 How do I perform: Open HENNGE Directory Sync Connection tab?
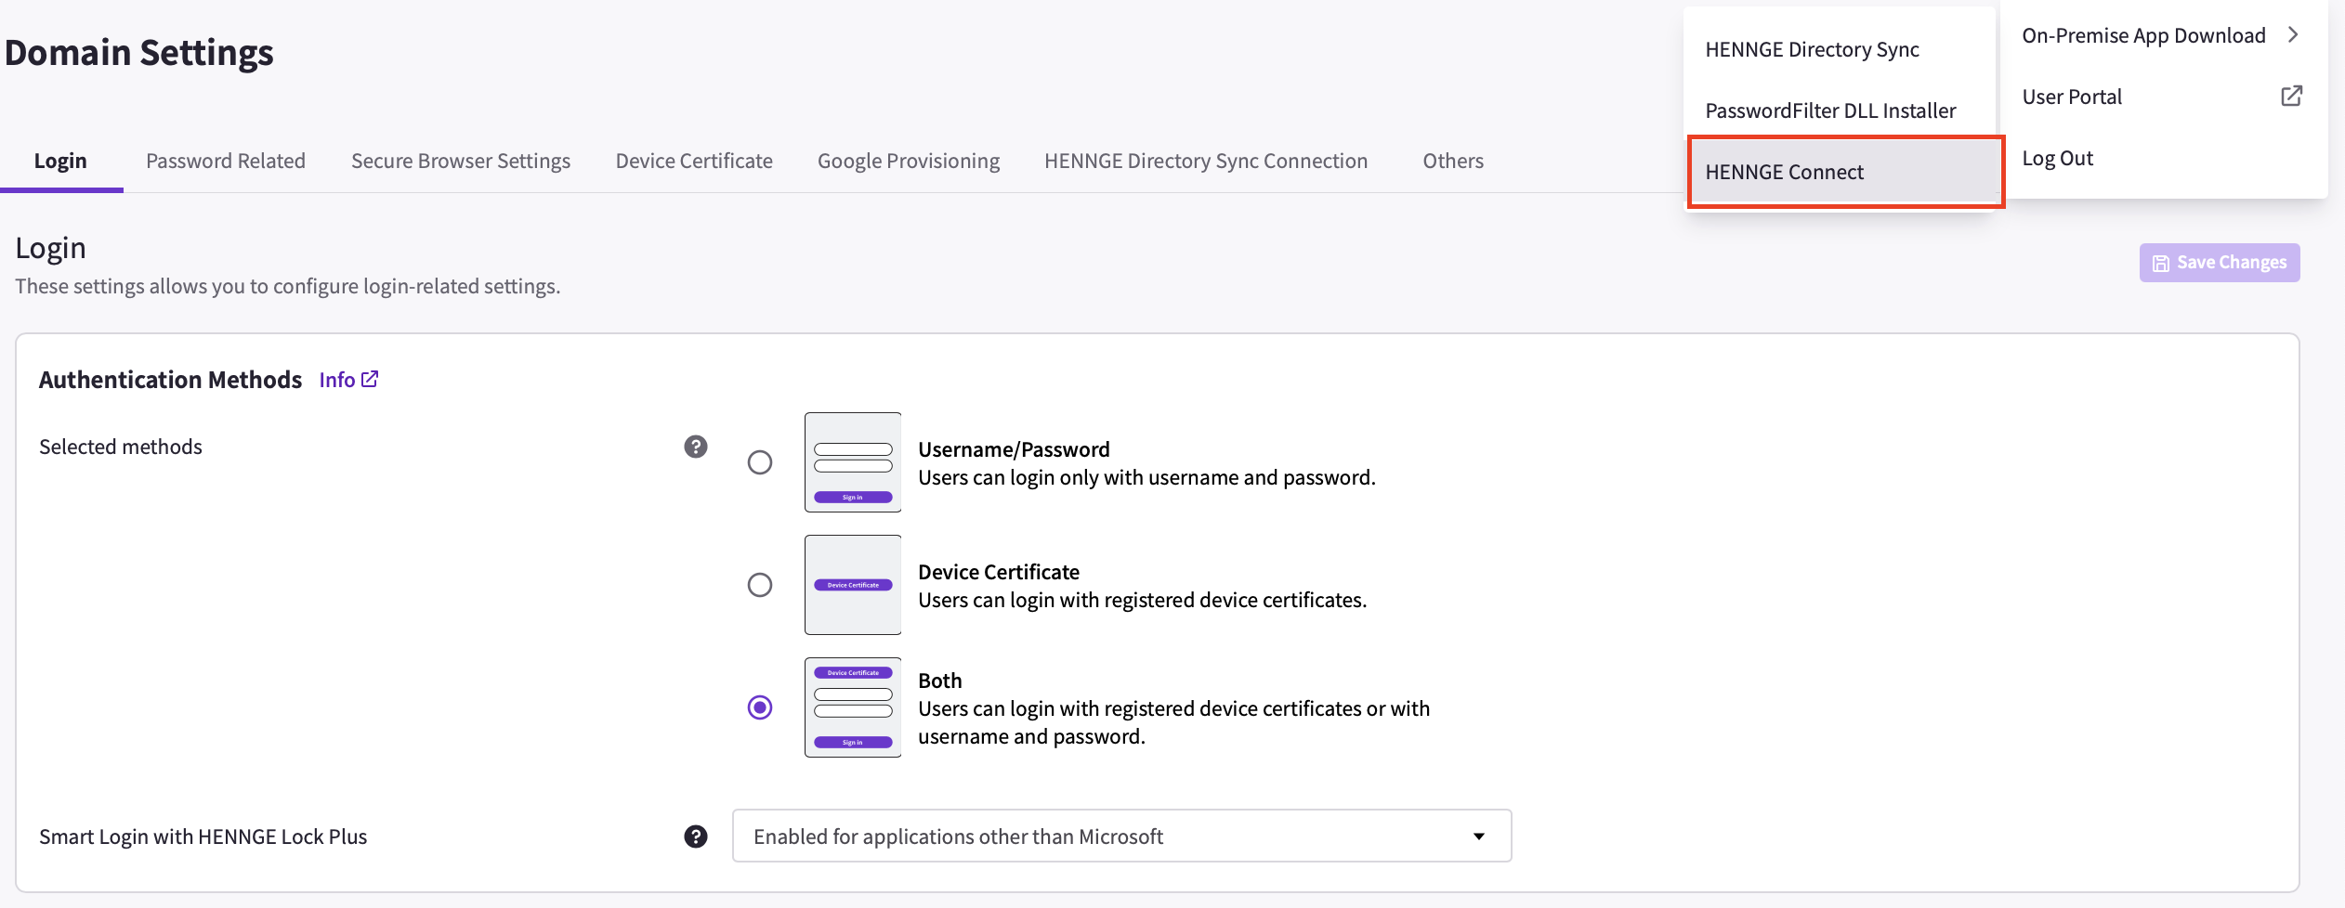pyautogui.click(x=1206, y=161)
